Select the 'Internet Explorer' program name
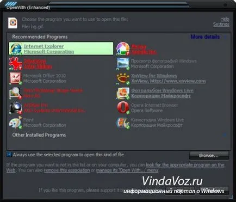Screen dimensions: 236x202 [x=44, y=46]
